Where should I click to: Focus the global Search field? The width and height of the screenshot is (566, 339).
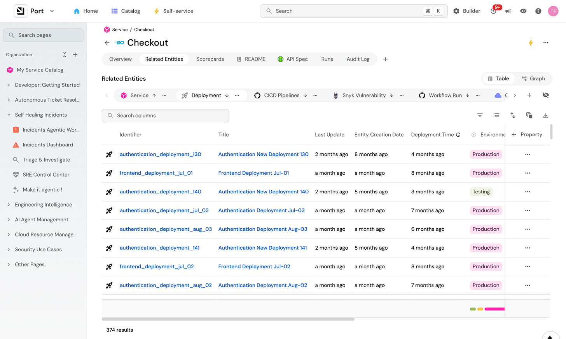(354, 11)
